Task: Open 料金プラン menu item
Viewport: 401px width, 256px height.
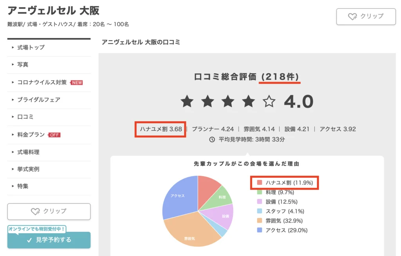Action: [x=49, y=135]
